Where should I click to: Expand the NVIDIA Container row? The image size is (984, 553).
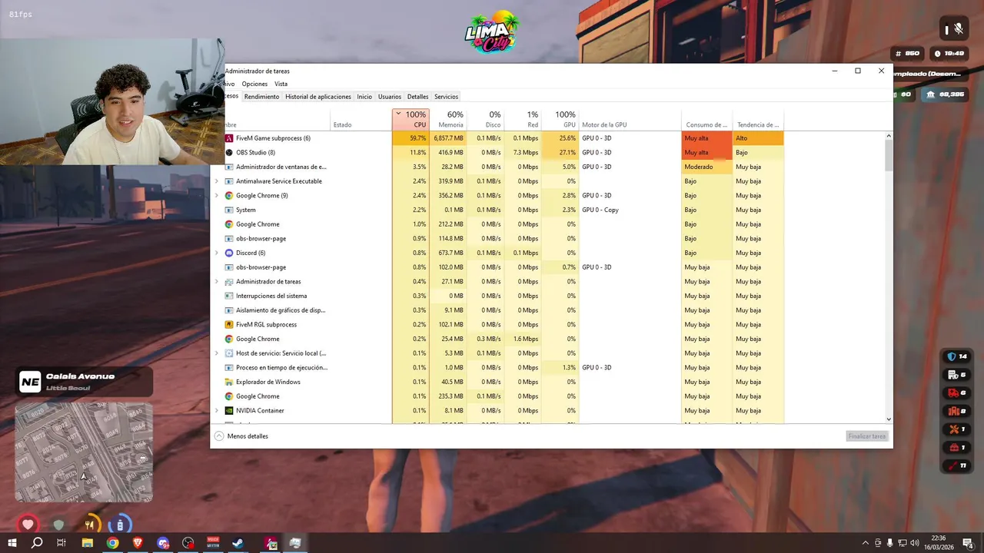217,410
